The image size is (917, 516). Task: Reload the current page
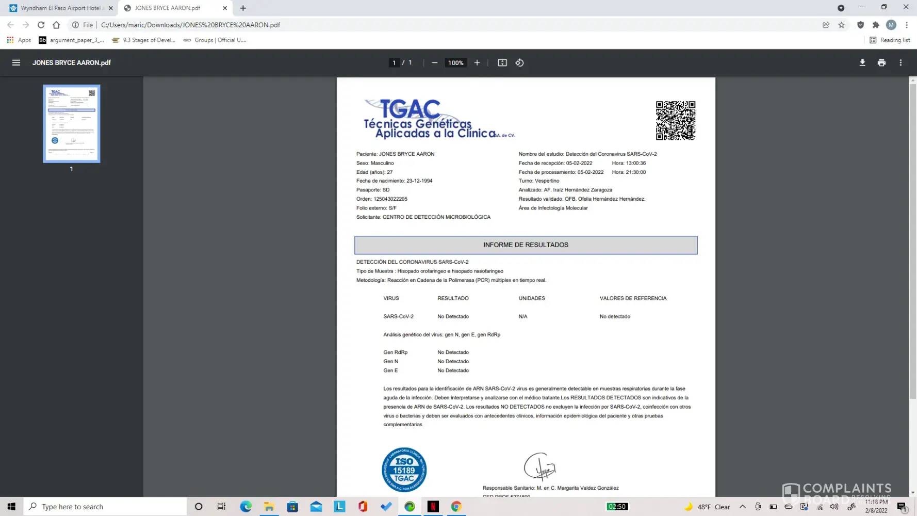coord(41,25)
